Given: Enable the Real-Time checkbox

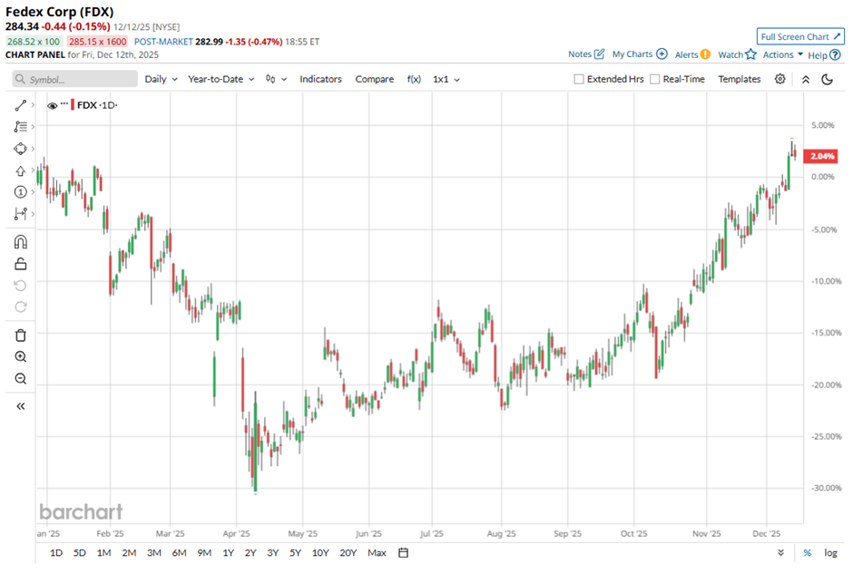Looking at the screenshot, I should coord(655,80).
